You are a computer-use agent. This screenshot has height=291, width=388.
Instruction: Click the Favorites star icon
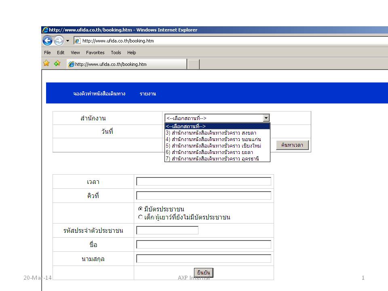coord(46,63)
